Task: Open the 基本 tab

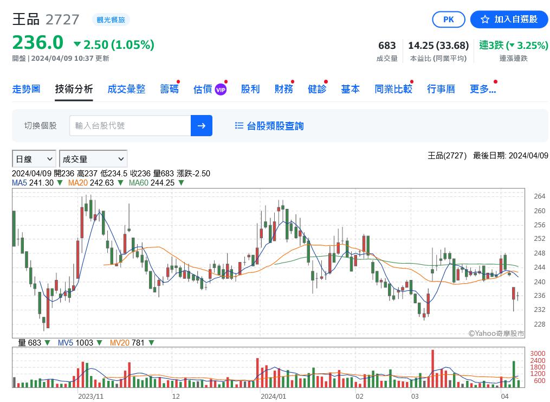Action: tap(351, 89)
